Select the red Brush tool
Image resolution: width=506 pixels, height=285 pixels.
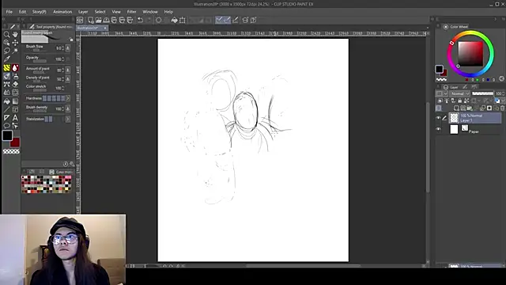click(x=15, y=68)
